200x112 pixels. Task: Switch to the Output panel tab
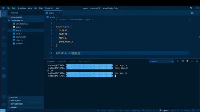pyautogui.click(x=72, y=61)
